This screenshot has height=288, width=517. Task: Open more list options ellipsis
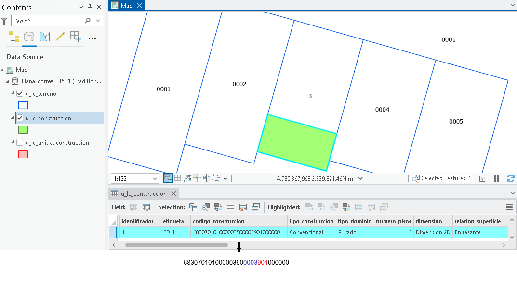pyautogui.click(x=93, y=38)
